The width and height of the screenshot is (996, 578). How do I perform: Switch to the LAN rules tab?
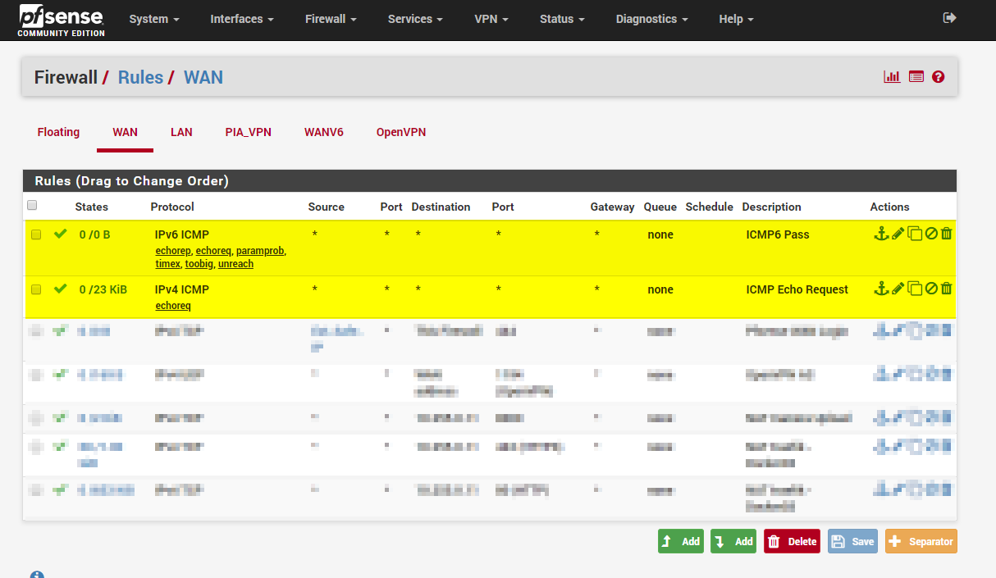[181, 132]
